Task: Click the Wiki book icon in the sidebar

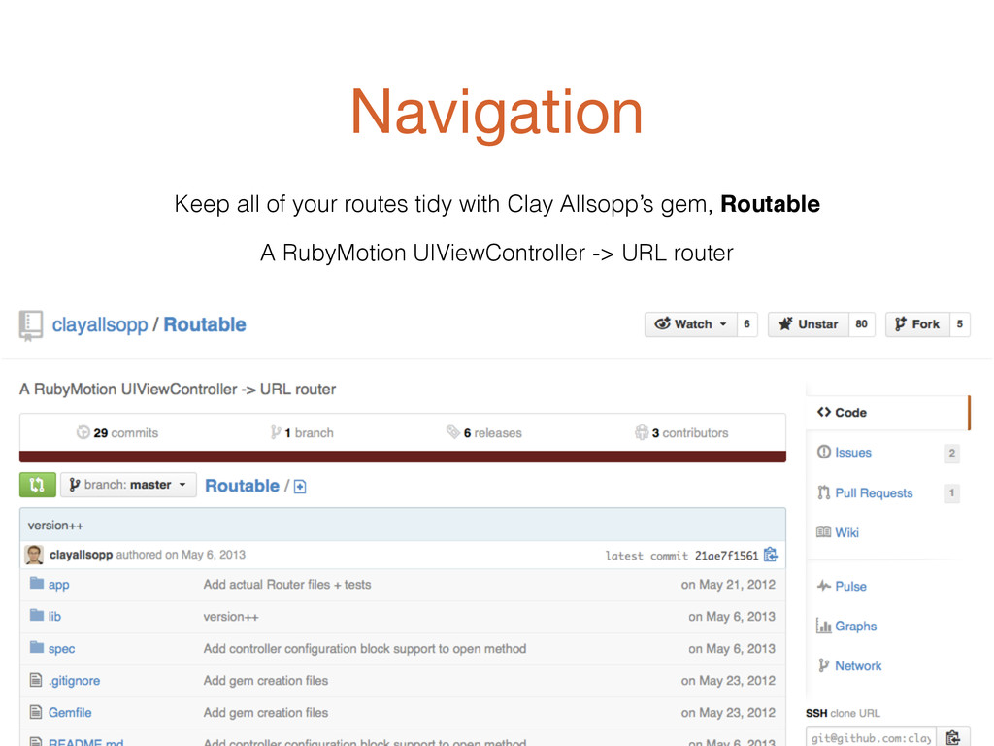Action: [823, 532]
